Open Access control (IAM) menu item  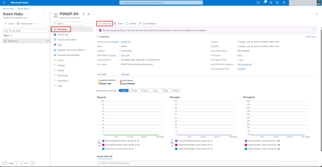tap(67, 40)
